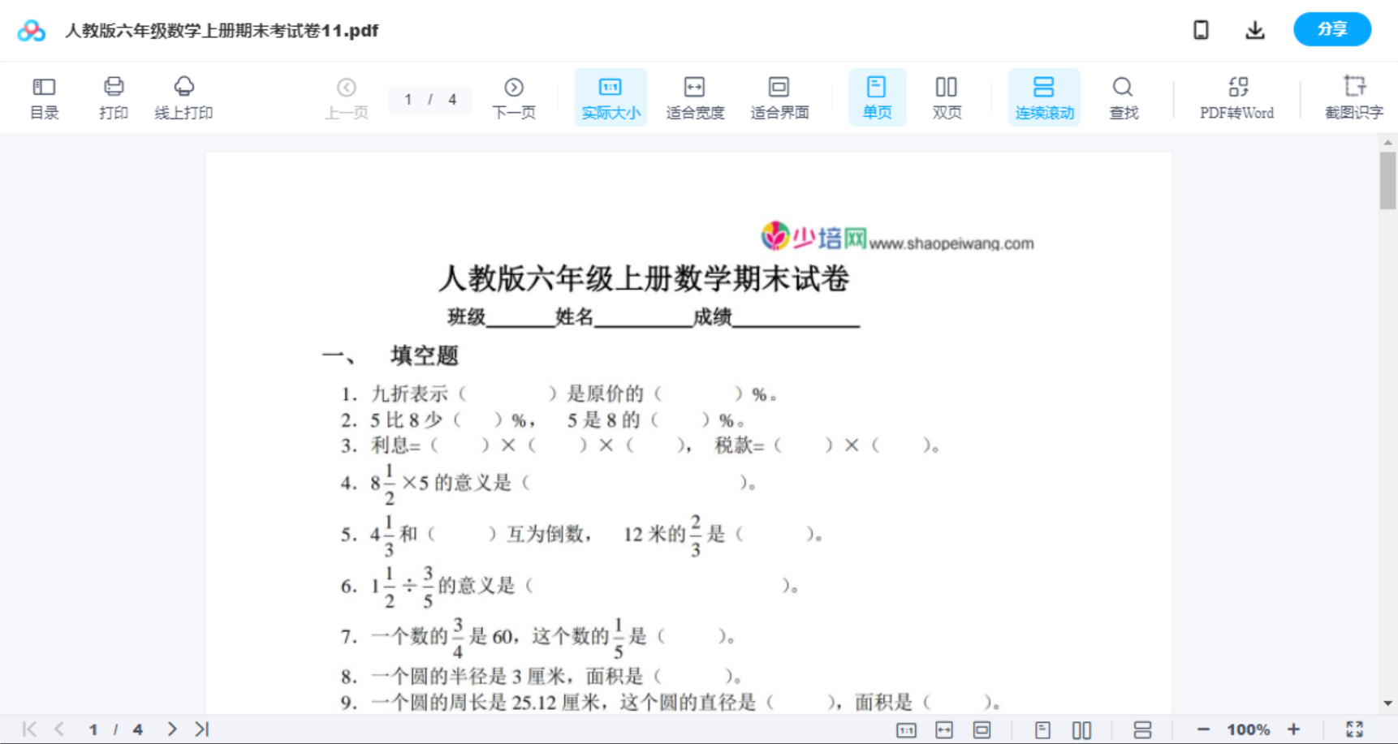This screenshot has width=1398, height=744.
Task: Enable 适合宽度 fit-width mode
Action: coord(695,97)
